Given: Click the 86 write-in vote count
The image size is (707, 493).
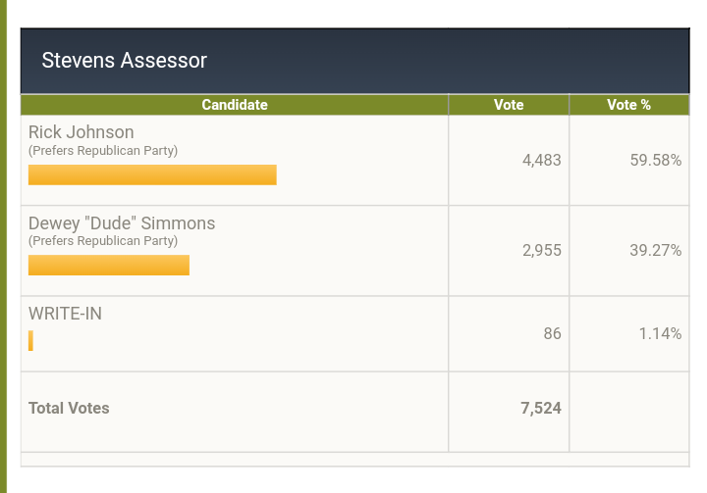Looking at the screenshot, I should (552, 333).
